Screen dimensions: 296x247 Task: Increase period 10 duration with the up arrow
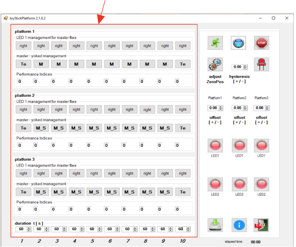coord(188,228)
